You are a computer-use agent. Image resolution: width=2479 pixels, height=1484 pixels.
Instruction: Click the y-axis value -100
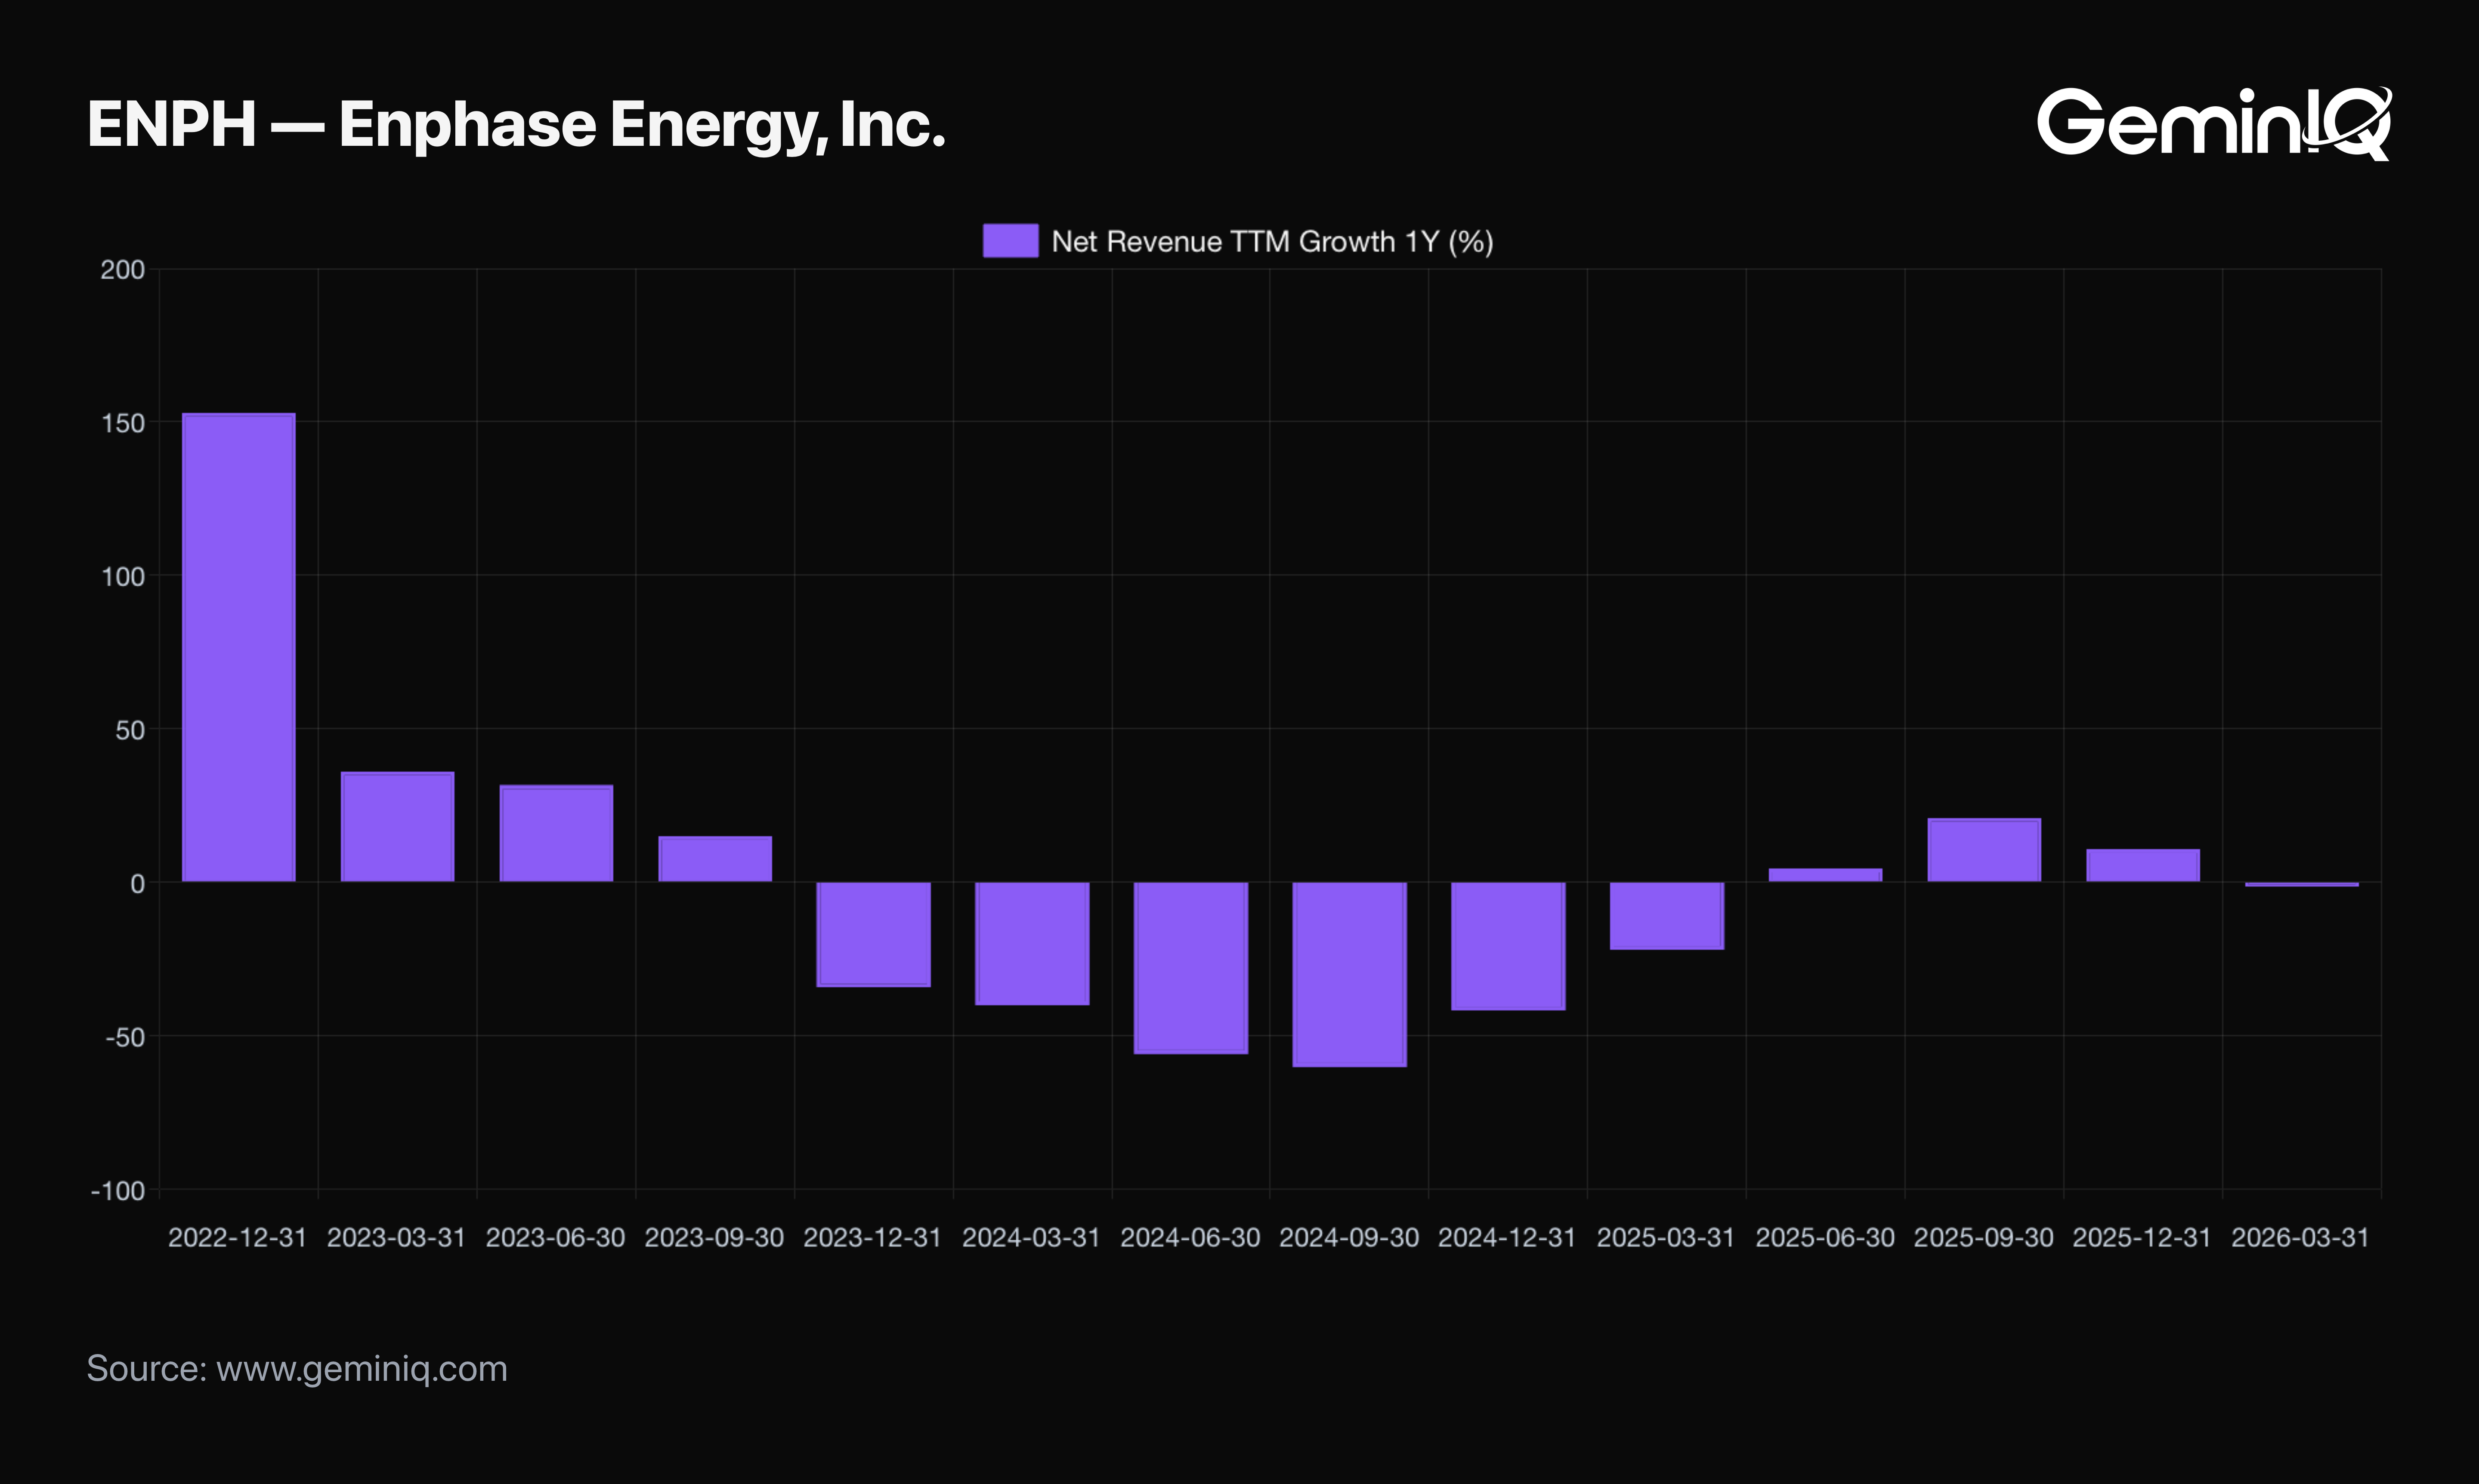(x=118, y=1191)
